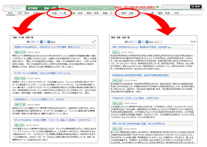
Task: Select the 行政・団体 category
Action: [x=23, y=13]
